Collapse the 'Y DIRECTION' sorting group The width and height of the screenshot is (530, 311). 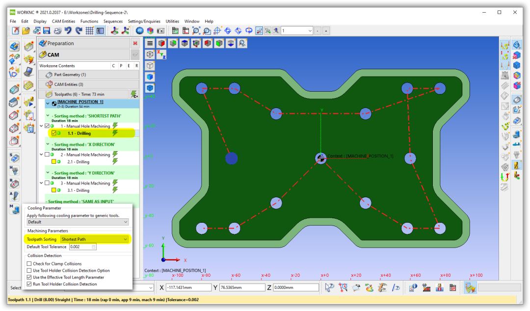pyautogui.click(x=48, y=172)
